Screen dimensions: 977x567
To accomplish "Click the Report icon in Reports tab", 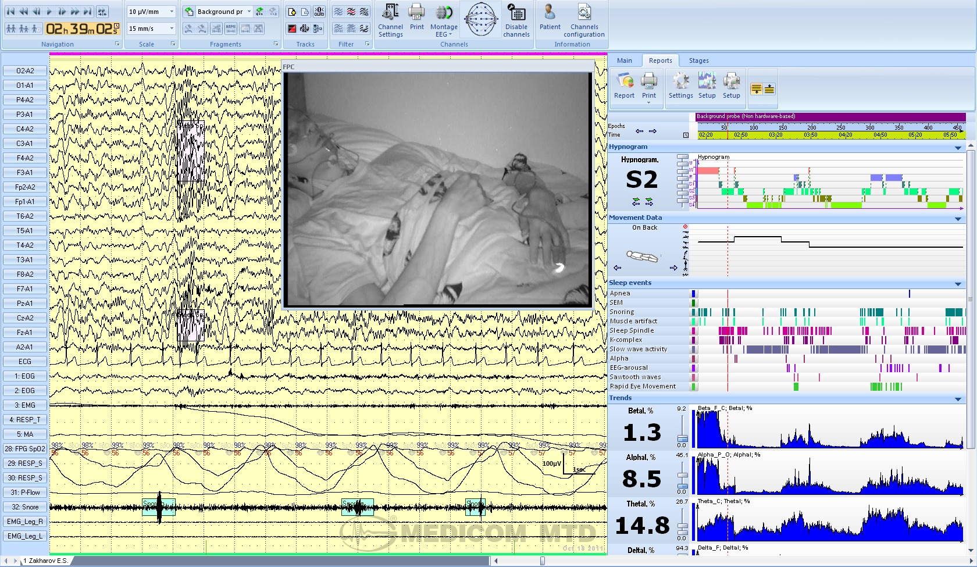I will (x=625, y=86).
